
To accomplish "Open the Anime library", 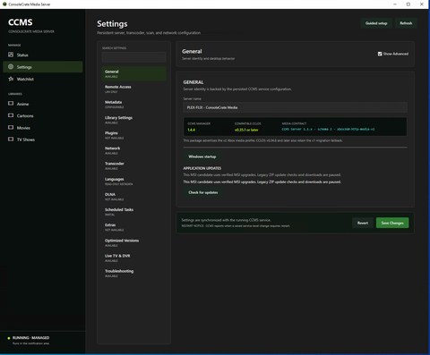I will [x=43, y=104].
